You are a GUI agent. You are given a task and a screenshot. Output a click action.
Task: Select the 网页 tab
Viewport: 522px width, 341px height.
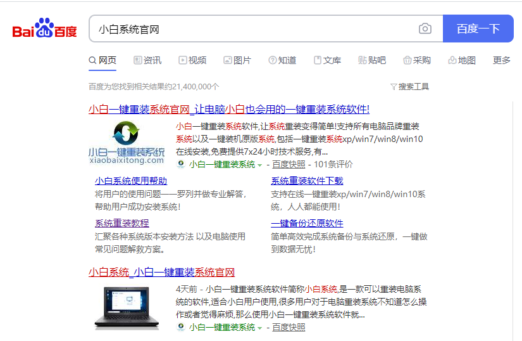(103, 60)
